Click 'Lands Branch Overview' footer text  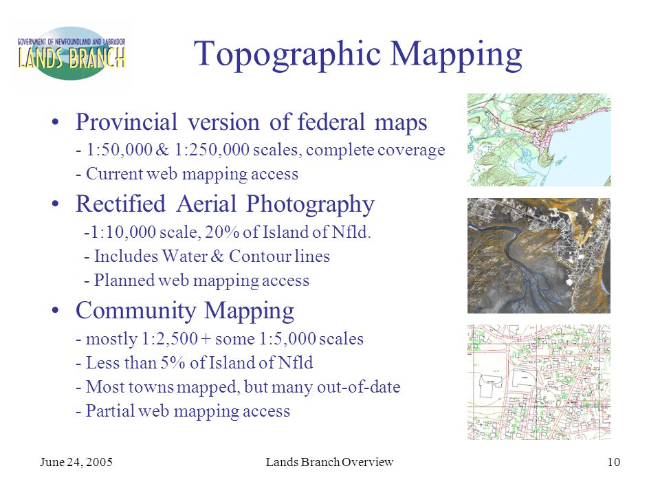click(x=329, y=462)
